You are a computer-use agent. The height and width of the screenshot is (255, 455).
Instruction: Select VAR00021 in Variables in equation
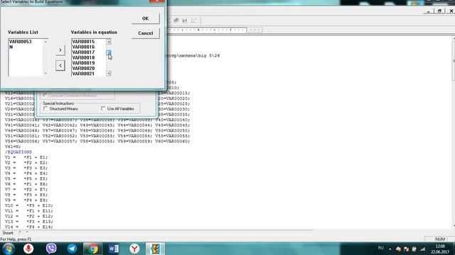[x=83, y=74]
